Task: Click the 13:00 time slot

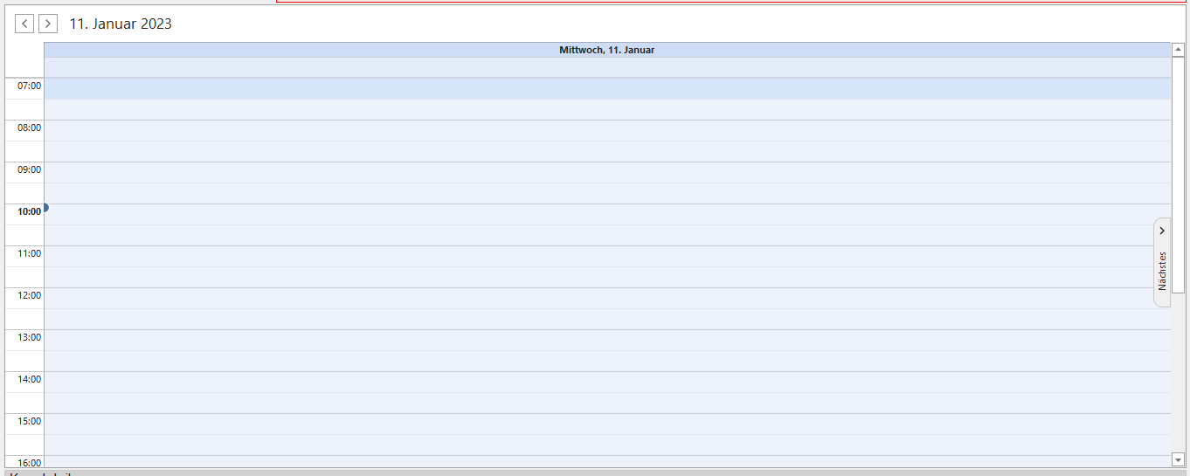Action: (606, 341)
